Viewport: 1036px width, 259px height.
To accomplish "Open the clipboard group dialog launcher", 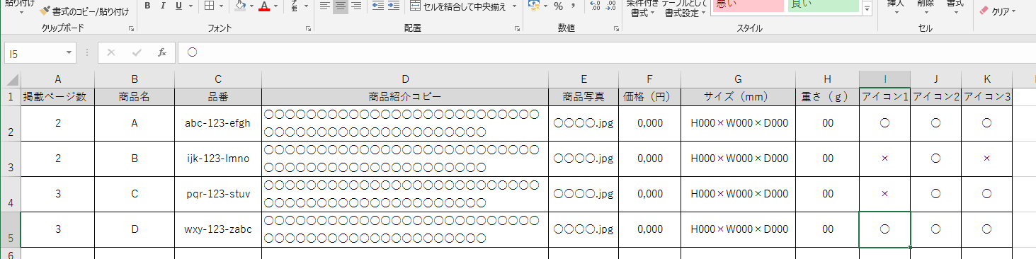I will (x=131, y=29).
